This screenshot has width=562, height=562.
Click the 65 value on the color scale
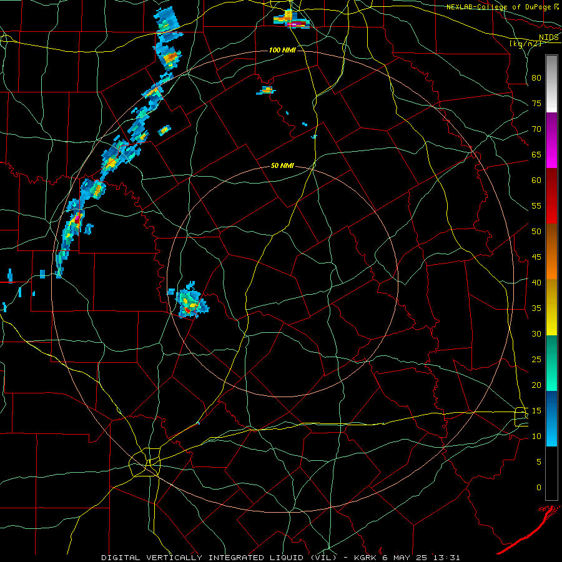click(x=536, y=154)
